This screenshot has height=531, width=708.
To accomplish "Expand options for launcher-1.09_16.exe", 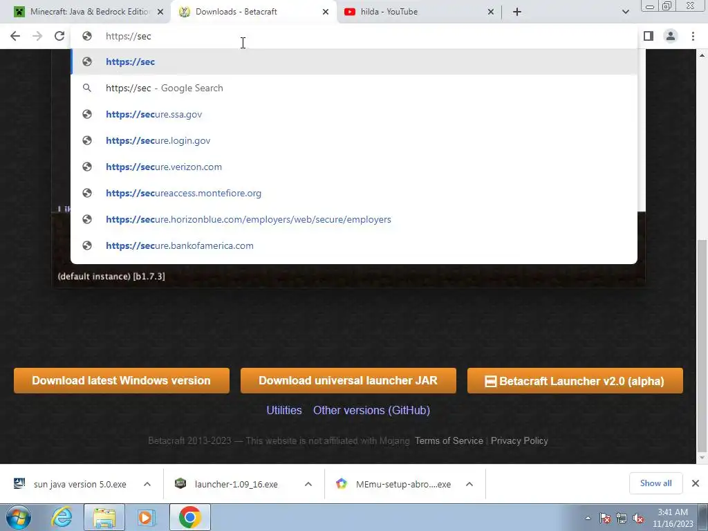I will [x=308, y=484].
